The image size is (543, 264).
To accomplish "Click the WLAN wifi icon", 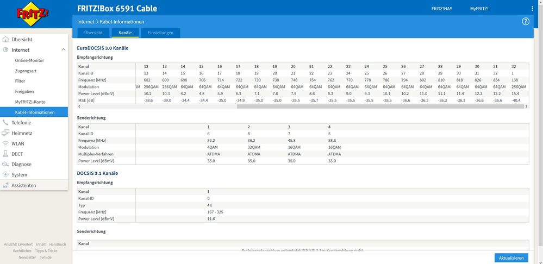I will click(x=5, y=143).
